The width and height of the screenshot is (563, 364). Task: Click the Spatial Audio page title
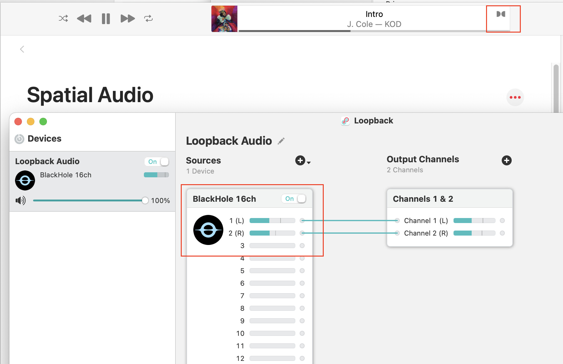click(90, 95)
